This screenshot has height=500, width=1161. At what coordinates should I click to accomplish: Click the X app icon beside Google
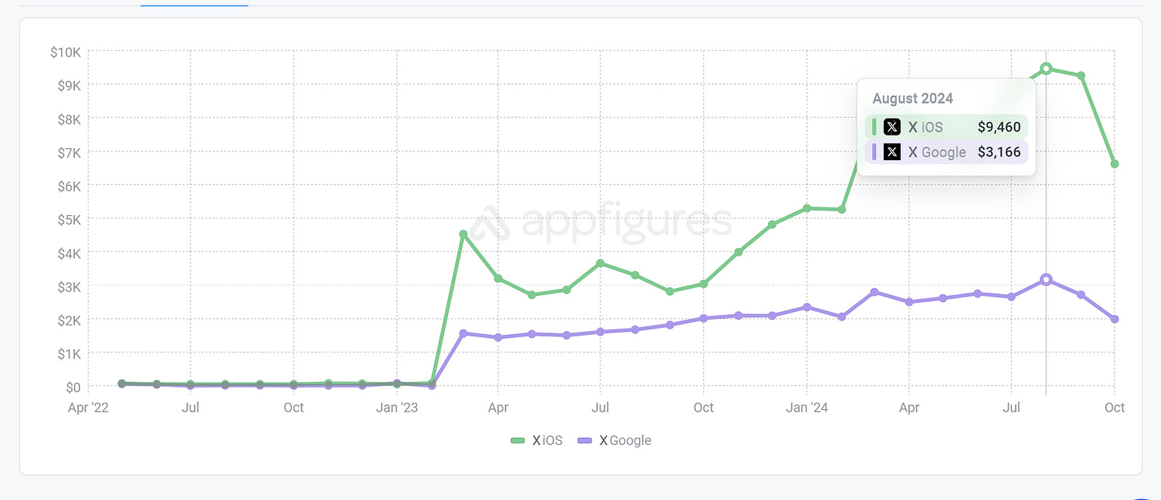892,152
